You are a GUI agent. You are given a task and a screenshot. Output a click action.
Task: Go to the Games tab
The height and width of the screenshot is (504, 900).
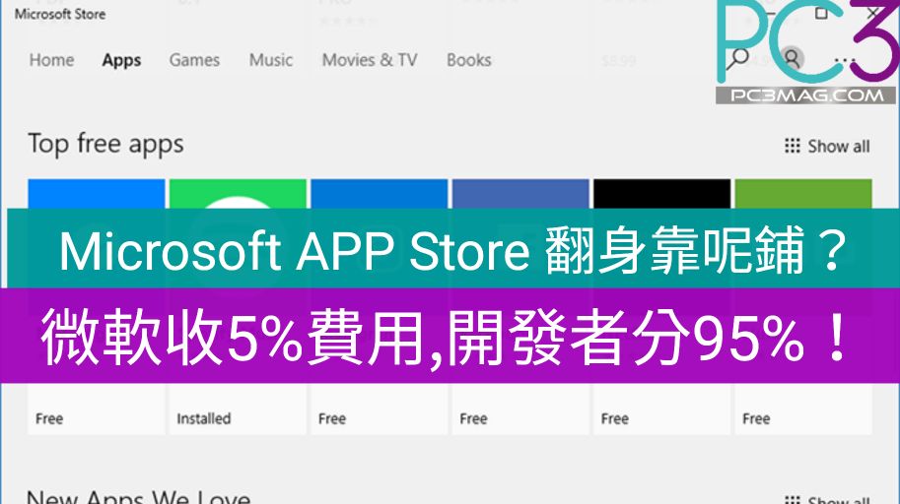coord(194,60)
